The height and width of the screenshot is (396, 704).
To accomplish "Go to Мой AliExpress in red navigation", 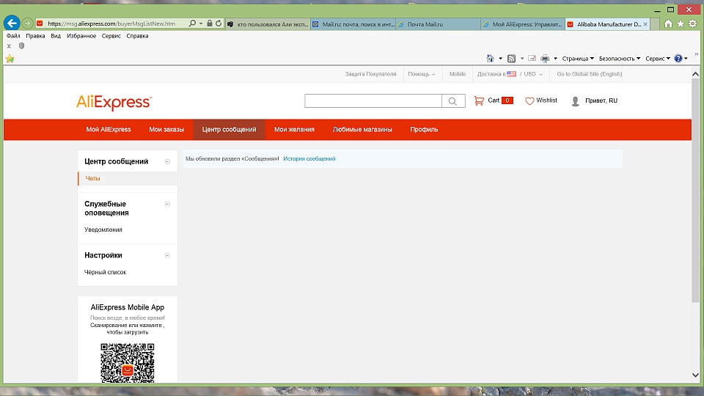I will click(x=109, y=130).
